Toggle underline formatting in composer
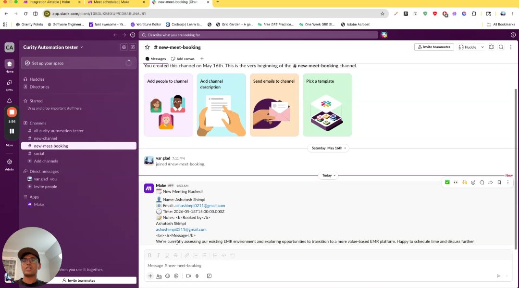This screenshot has width=519, height=288. point(167,255)
